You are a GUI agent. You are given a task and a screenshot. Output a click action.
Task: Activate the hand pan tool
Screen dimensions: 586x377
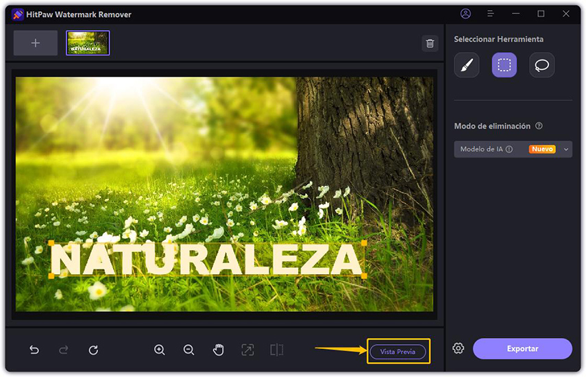point(218,350)
